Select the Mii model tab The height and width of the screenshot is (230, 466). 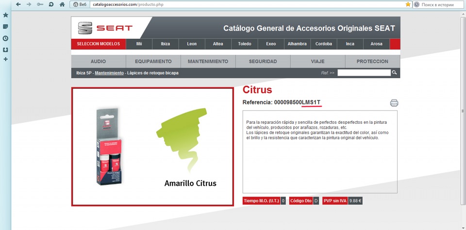pos(139,44)
